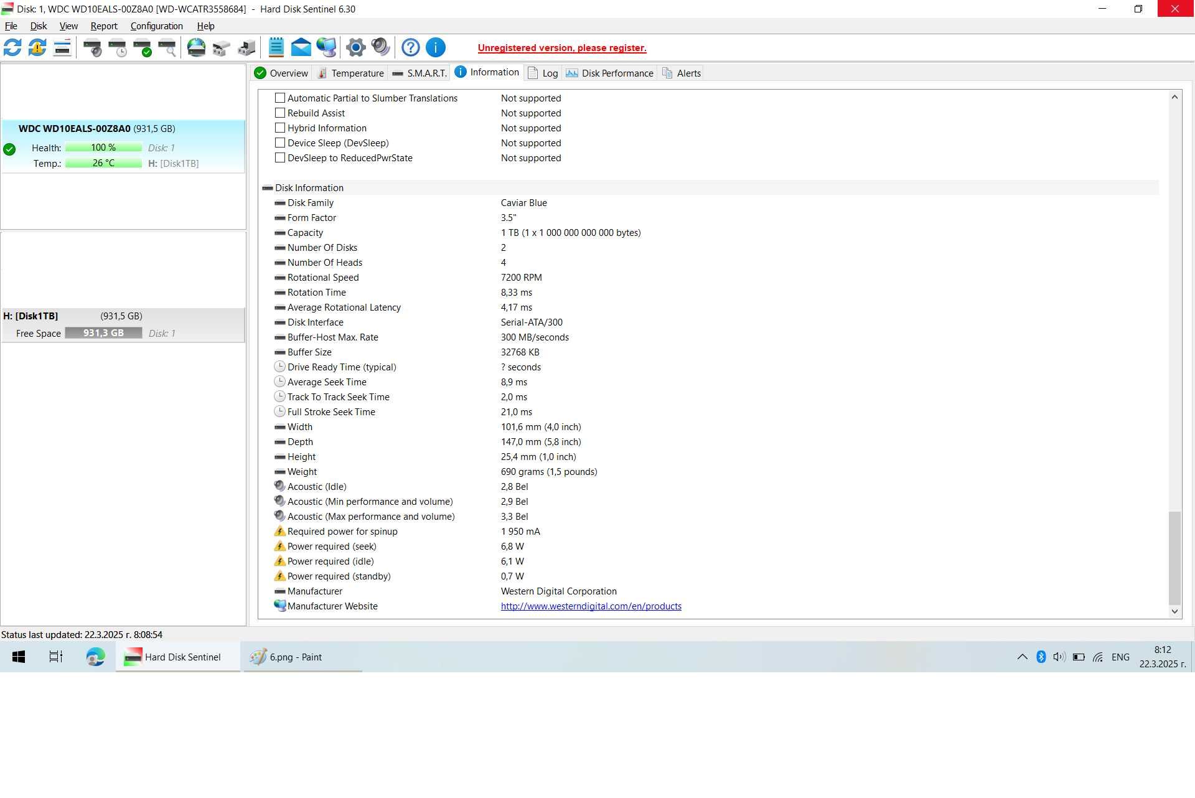The height and width of the screenshot is (798, 1195).
Task: Click the Hard Disk Sentinel taskbar button
Action: pos(178,657)
